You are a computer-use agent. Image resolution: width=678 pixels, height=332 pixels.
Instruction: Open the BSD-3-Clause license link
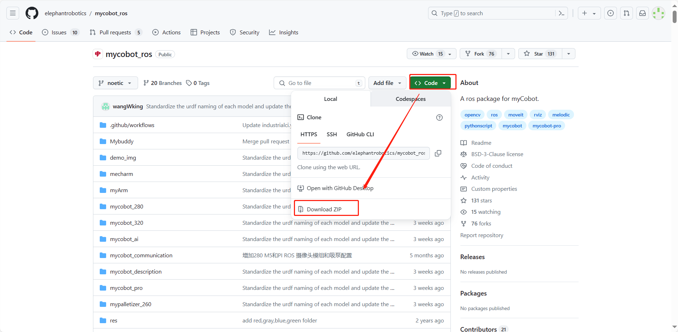tap(497, 154)
